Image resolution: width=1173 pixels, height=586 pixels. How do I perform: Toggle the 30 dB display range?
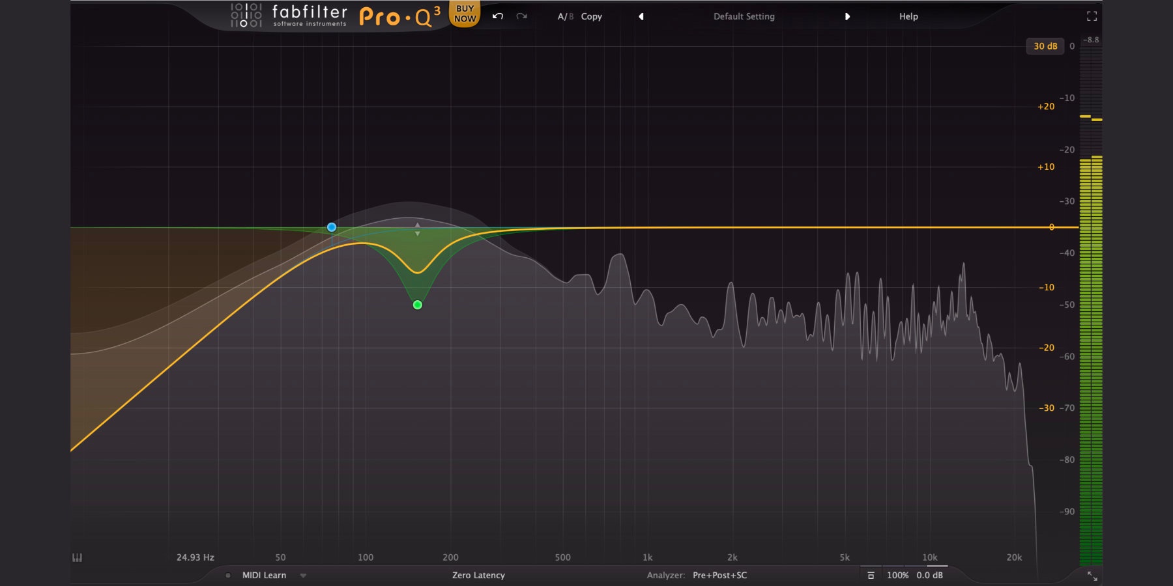coord(1046,46)
